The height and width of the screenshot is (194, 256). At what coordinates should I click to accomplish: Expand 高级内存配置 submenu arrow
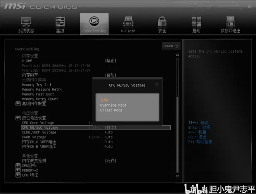[18, 104]
